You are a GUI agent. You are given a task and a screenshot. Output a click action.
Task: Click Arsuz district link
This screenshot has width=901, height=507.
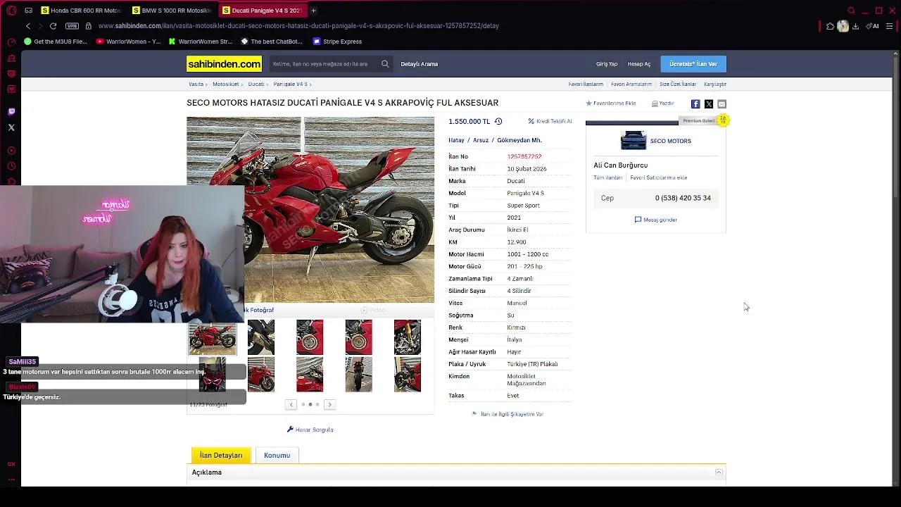coord(481,140)
